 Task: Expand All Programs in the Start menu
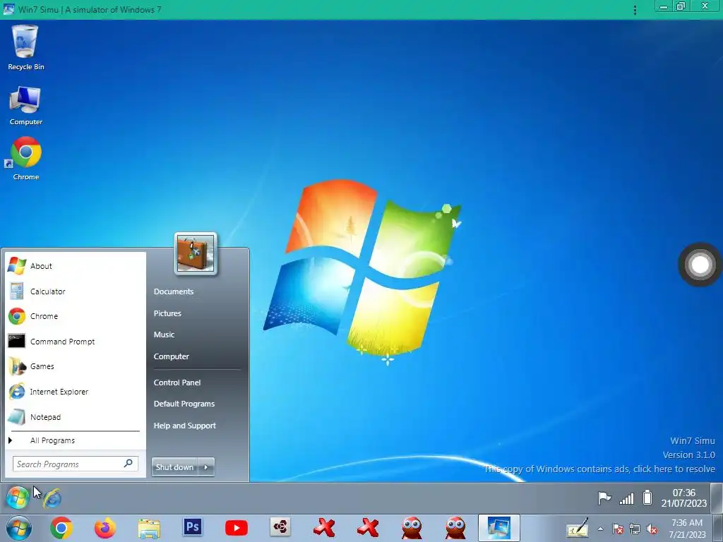pyautogui.click(x=73, y=440)
